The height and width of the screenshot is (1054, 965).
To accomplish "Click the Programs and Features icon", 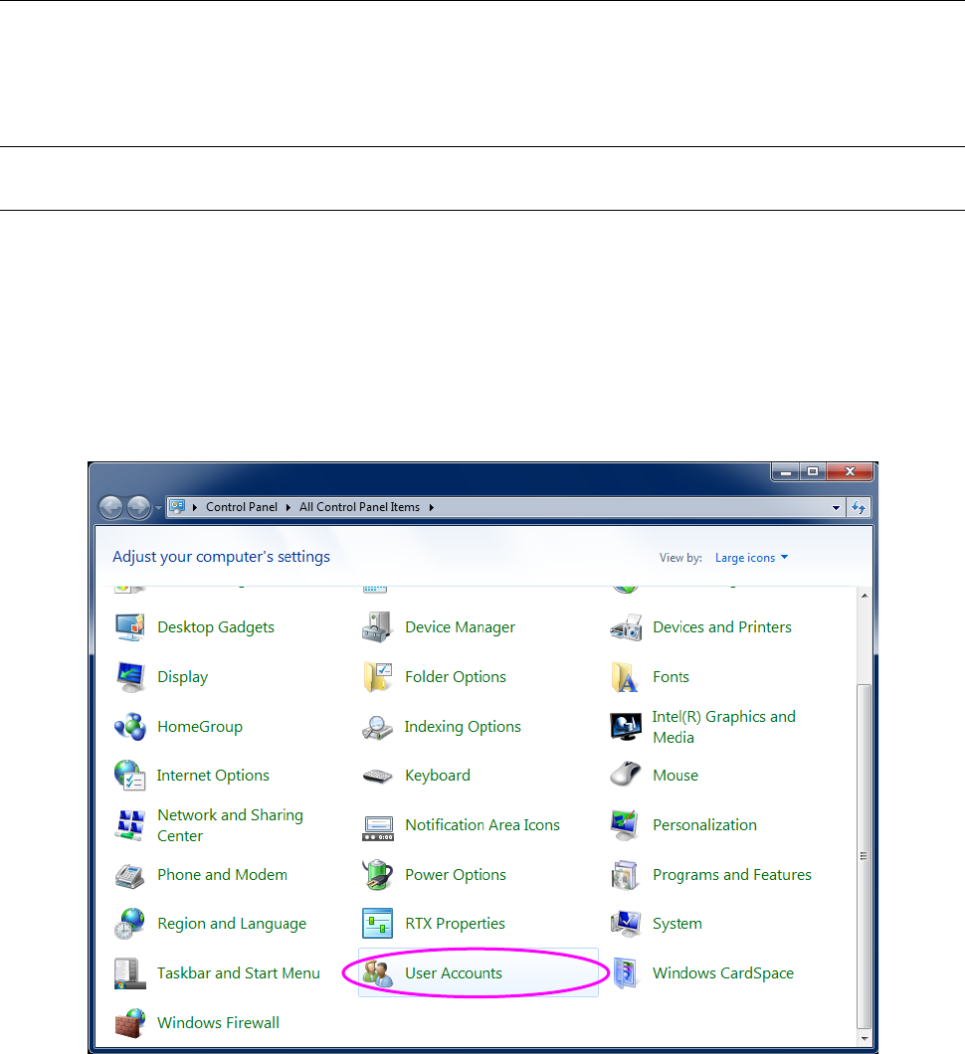I will pyautogui.click(x=626, y=875).
